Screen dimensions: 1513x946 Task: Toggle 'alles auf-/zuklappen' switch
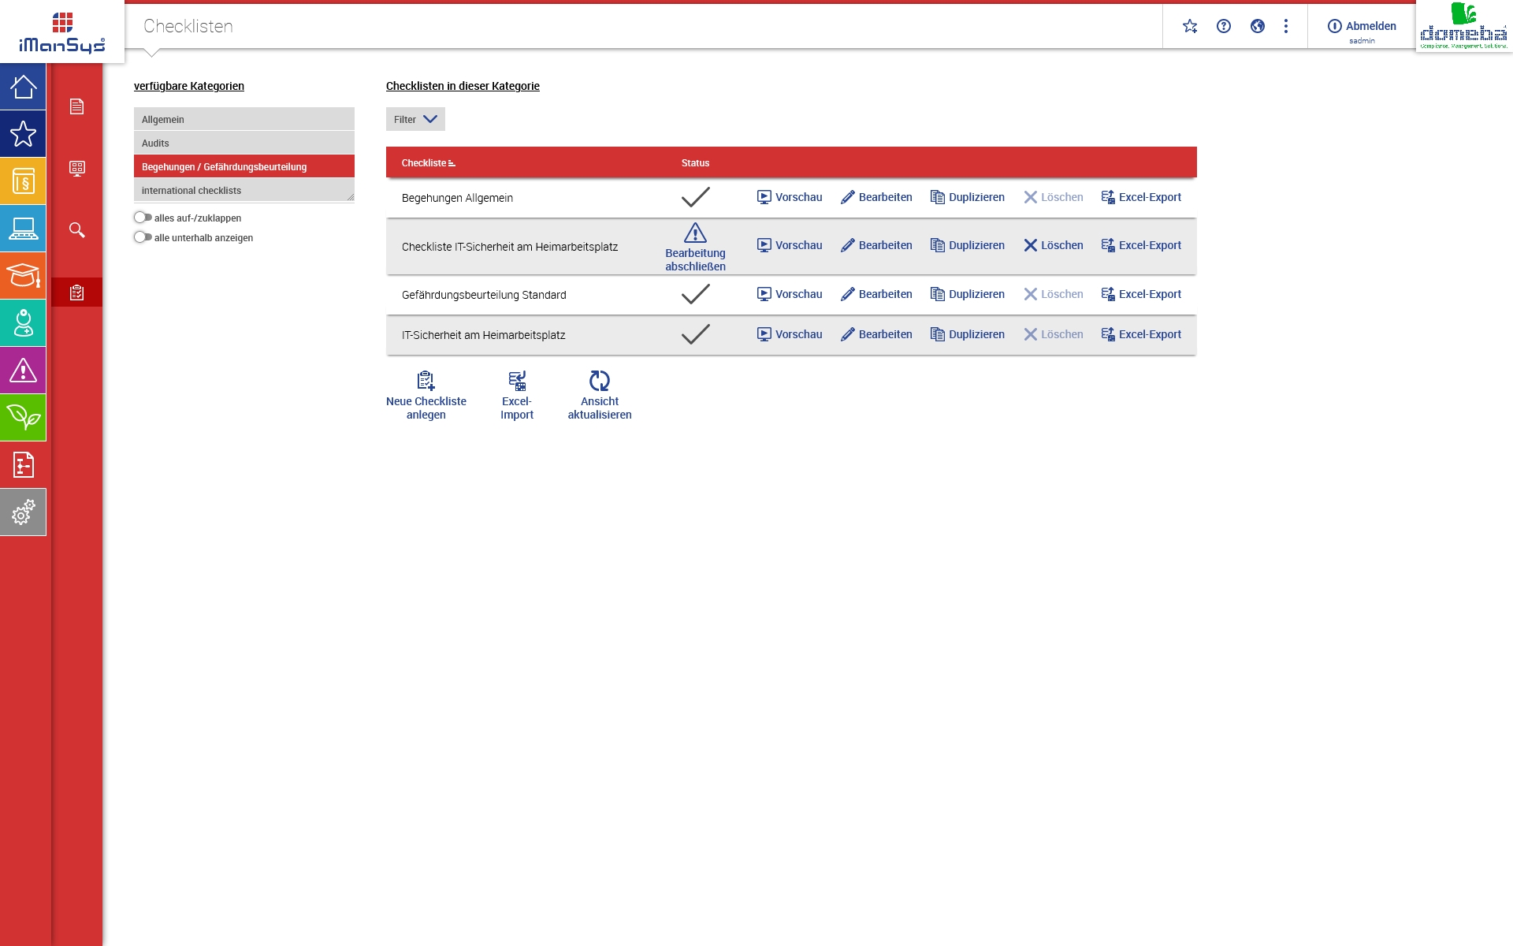point(143,218)
